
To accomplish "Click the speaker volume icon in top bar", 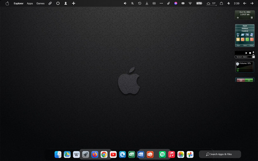I will (x=125, y=3).
